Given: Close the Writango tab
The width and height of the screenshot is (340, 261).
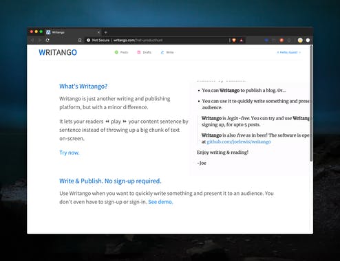Looking at the screenshot, I should point(98,32).
